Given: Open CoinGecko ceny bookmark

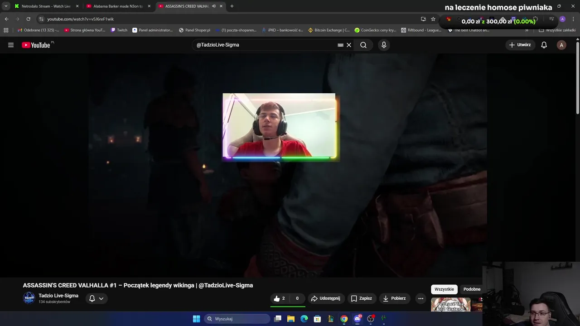Looking at the screenshot, I should (x=375, y=30).
